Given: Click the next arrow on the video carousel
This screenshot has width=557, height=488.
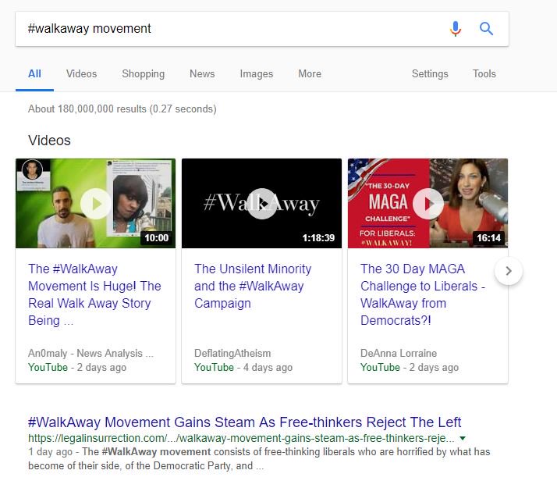Looking at the screenshot, I should click(509, 271).
